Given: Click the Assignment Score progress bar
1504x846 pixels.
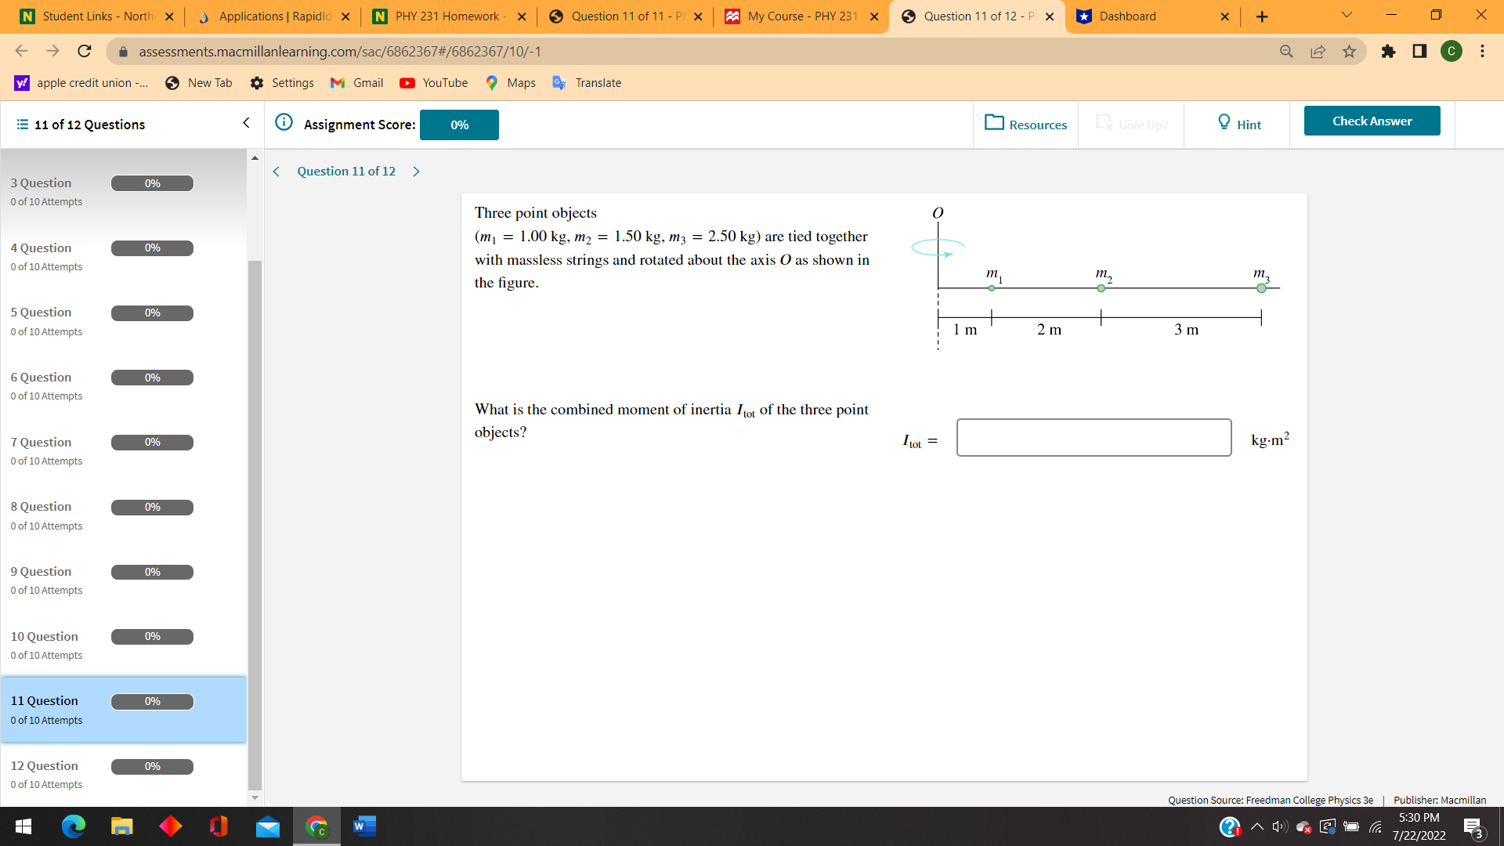Looking at the screenshot, I should 459,125.
